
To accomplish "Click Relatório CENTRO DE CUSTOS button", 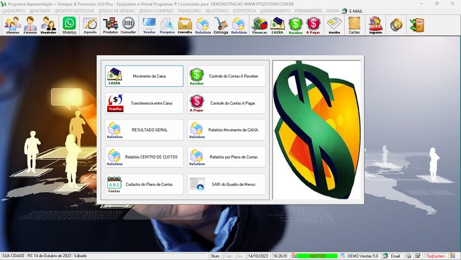I will pos(144,157).
